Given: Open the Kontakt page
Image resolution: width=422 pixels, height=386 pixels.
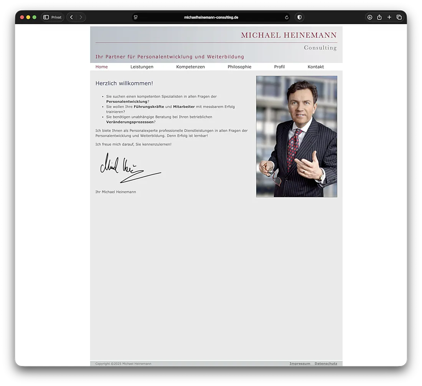Looking at the screenshot, I should point(316,67).
